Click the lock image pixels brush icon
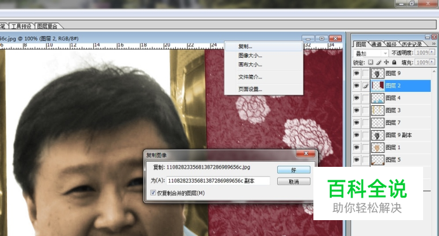The height and width of the screenshot is (236, 439). pyautogui.click(x=379, y=62)
